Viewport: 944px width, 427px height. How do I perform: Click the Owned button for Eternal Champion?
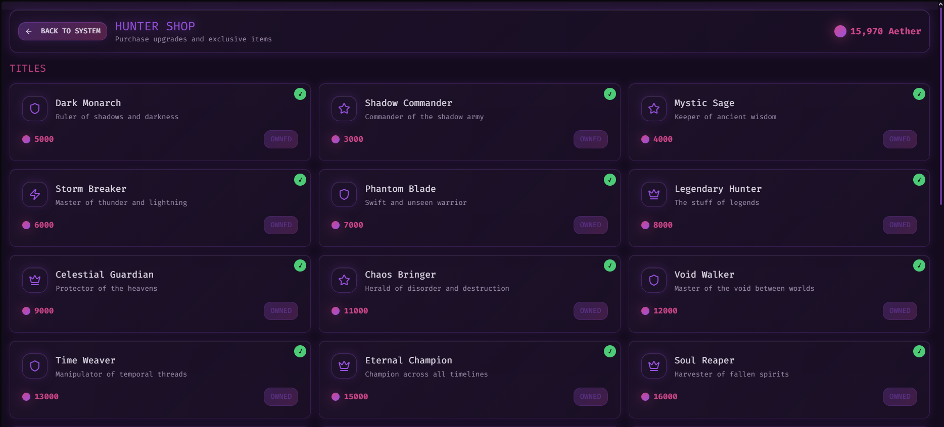pyautogui.click(x=591, y=397)
